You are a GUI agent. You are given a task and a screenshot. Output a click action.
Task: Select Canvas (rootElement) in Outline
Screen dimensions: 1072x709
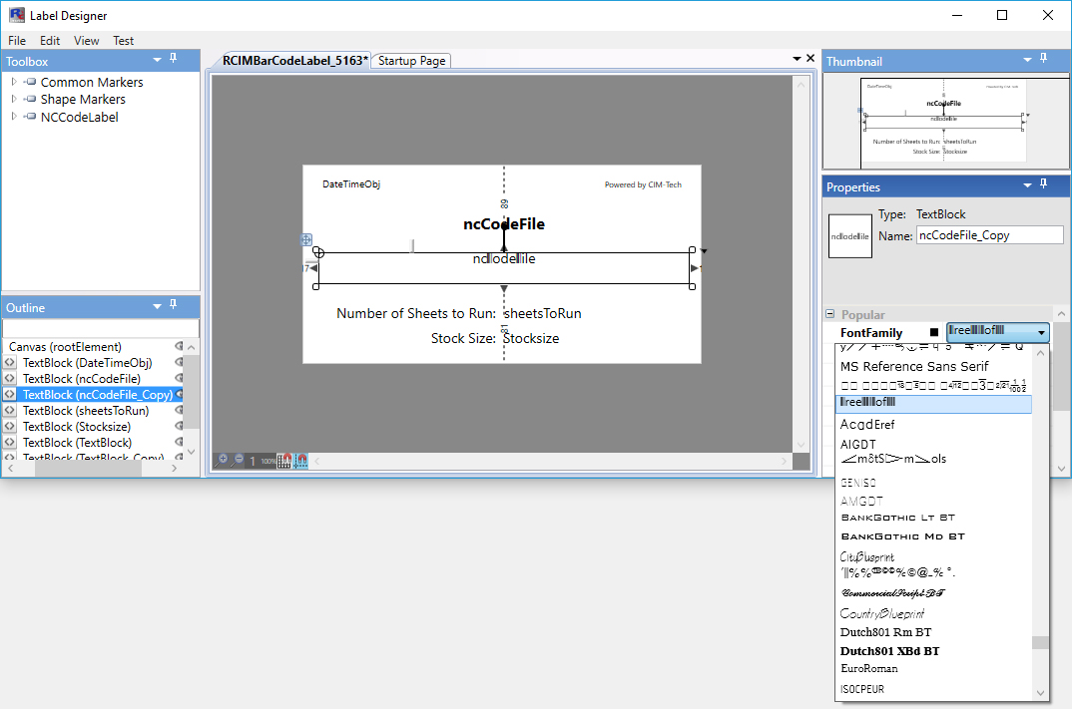tap(65, 346)
